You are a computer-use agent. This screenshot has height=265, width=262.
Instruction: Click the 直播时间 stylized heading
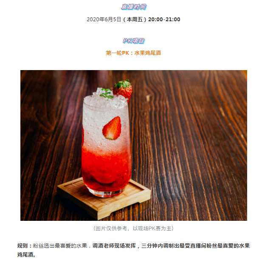click(x=133, y=7)
